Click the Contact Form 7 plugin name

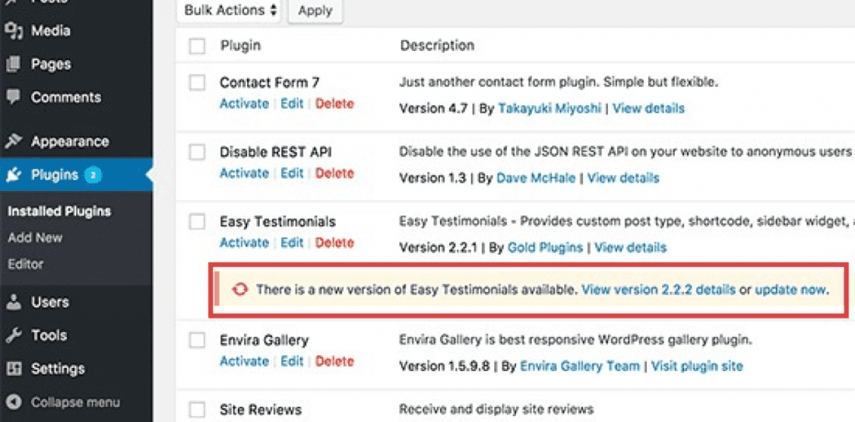270,83
